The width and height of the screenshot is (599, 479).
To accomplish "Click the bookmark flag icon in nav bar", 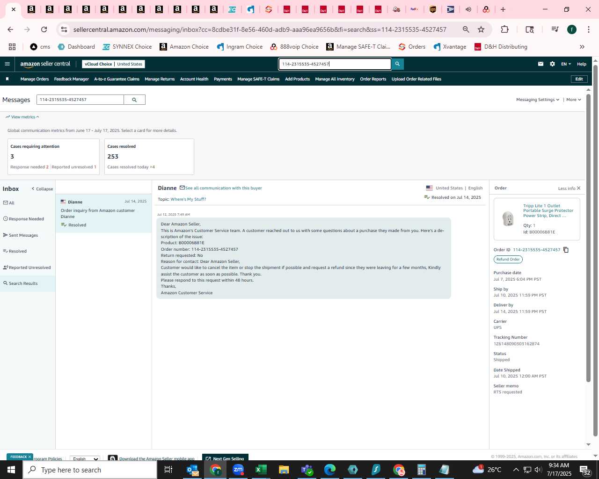I will pyautogui.click(x=7, y=79).
